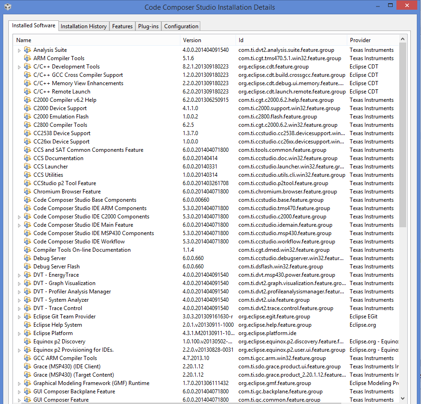This screenshot has width=421, height=404.
Task: Click the vertical scrollbar thumb
Action: 402,135
